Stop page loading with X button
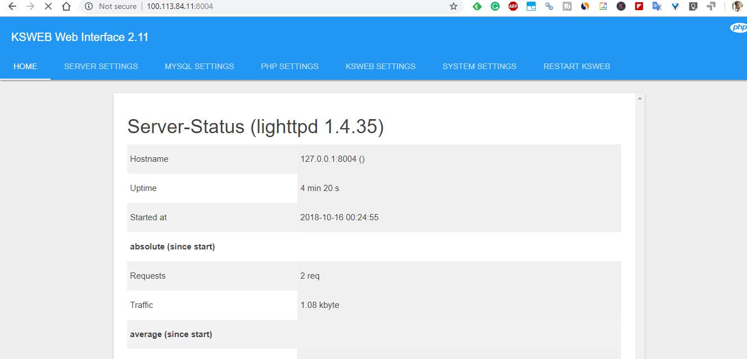This screenshot has height=359, width=747. tap(48, 7)
